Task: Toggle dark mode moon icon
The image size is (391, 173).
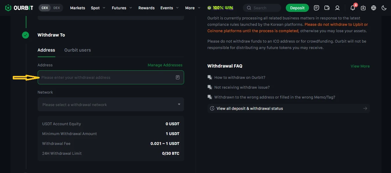Action: pyautogui.click(x=384, y=8)
